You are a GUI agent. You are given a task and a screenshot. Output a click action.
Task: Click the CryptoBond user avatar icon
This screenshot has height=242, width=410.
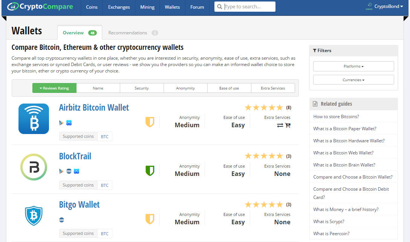[x=369, y=6]
